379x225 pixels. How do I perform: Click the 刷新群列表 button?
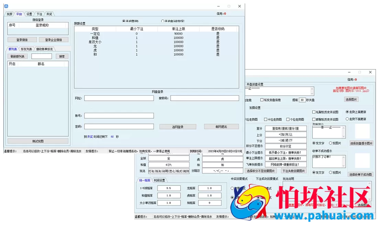(18, 56)
